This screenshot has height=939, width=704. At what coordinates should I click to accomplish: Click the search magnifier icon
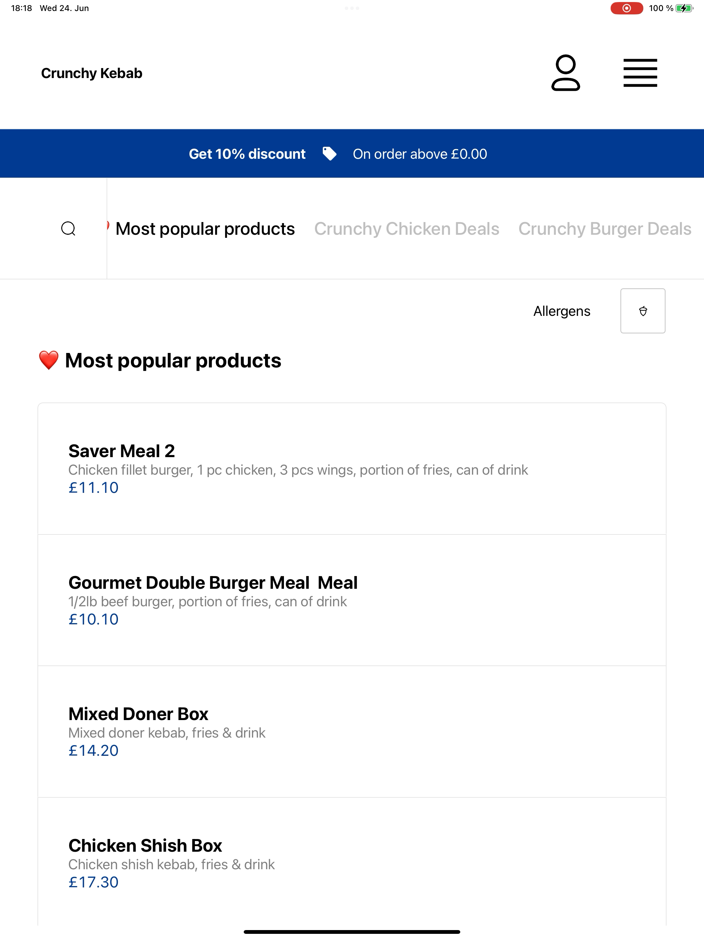pos(68,228)
